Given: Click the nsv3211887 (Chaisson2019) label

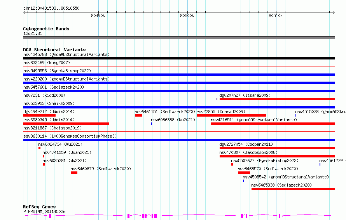Looking at the screenshot, I should click(x=52, y=128).
